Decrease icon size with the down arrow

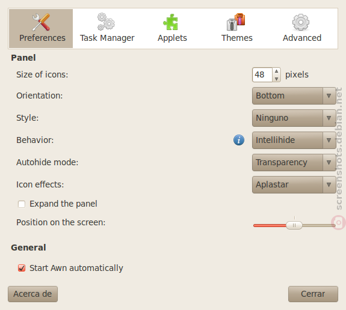(x=276, y=79)
